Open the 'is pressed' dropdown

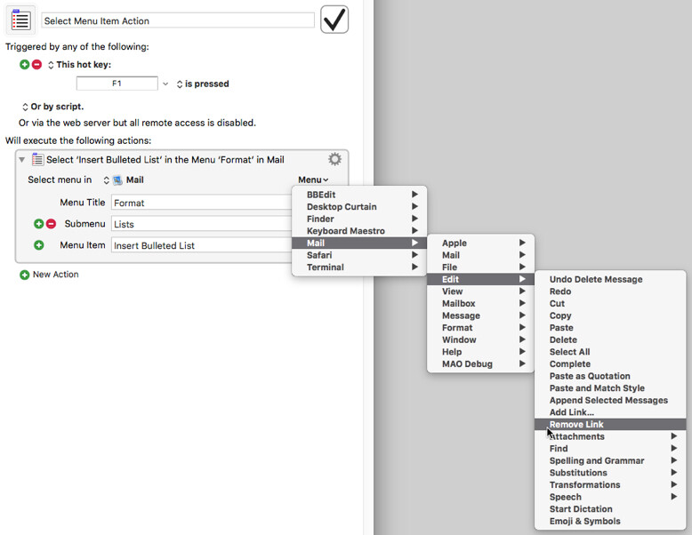tap(203, 84)
